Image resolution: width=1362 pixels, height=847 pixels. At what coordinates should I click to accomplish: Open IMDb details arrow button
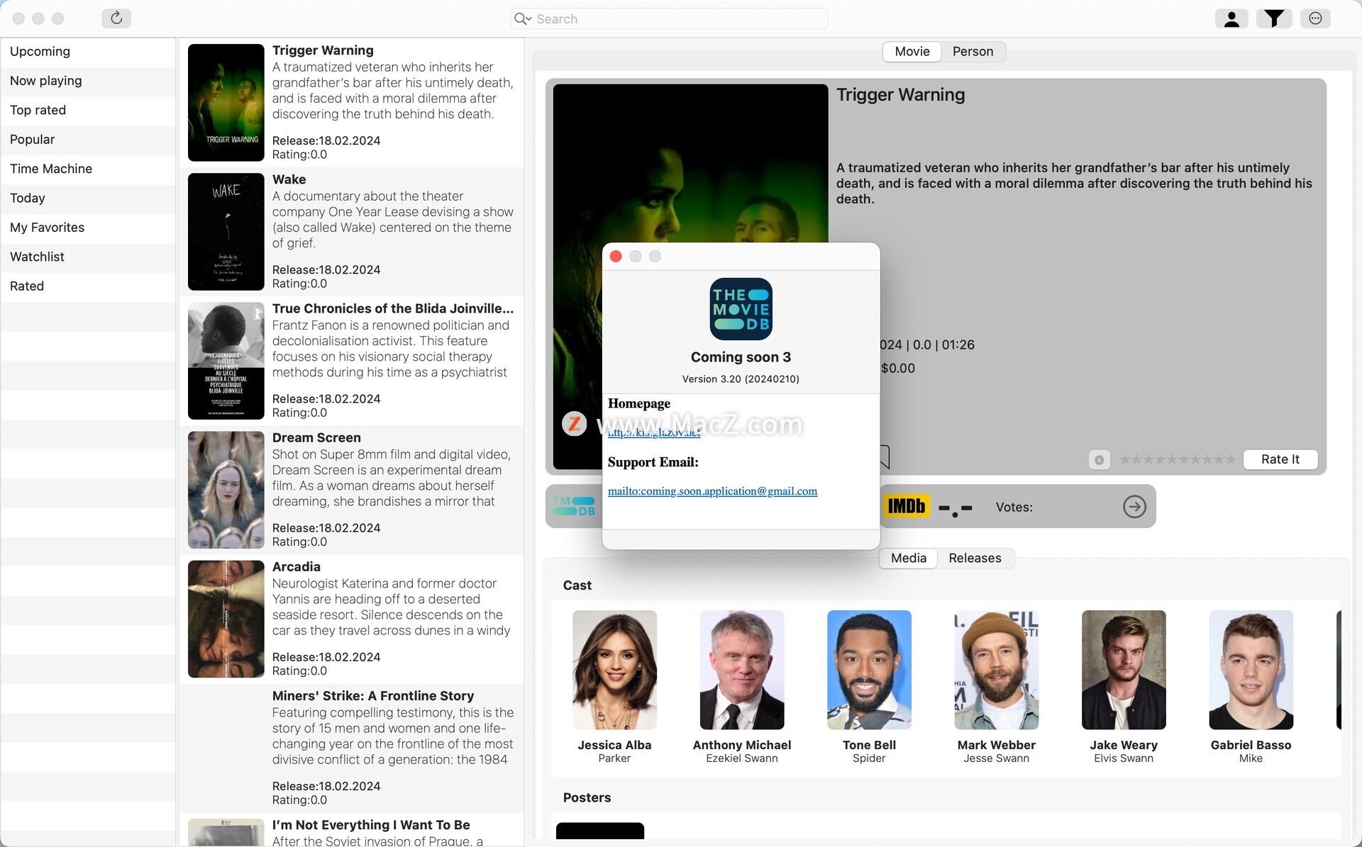1134,507
